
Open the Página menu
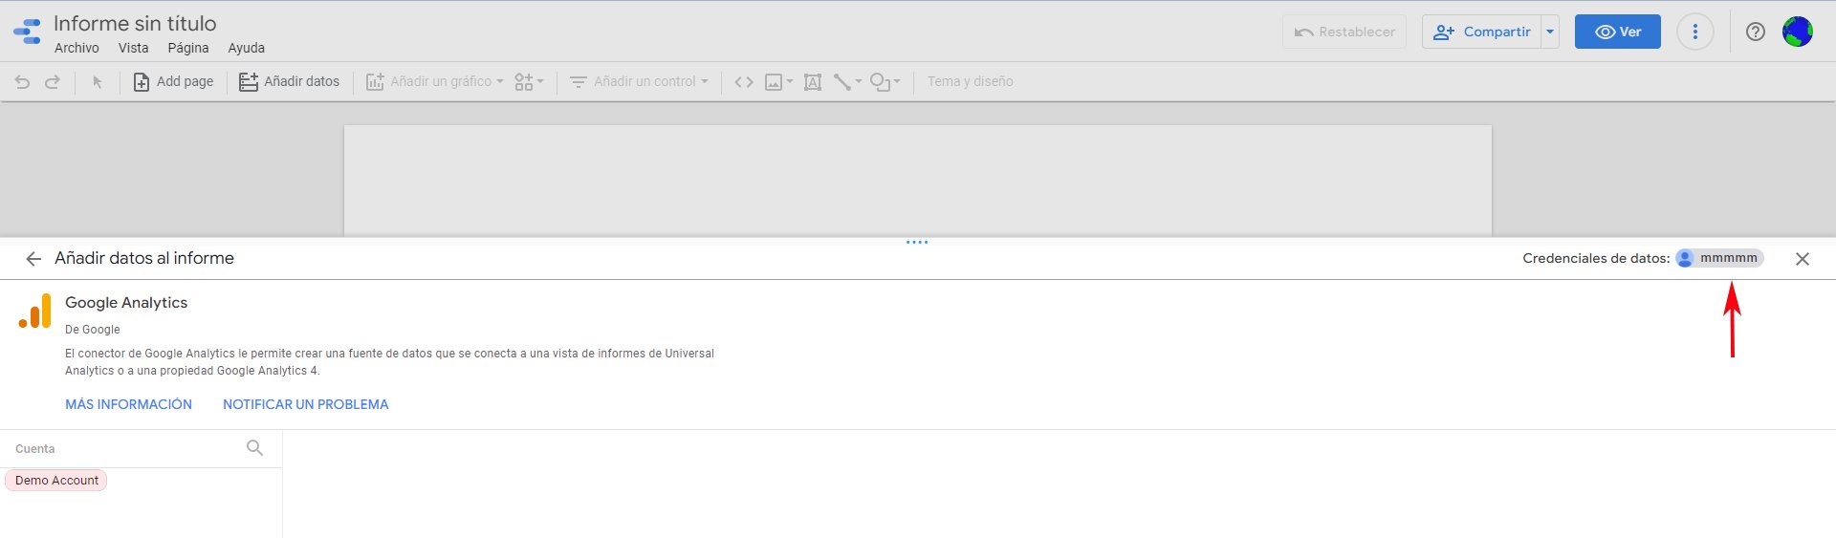pyautogui.click(x=188, y=48)
